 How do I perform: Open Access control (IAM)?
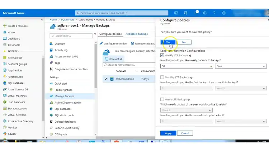(x=66, y=56)
